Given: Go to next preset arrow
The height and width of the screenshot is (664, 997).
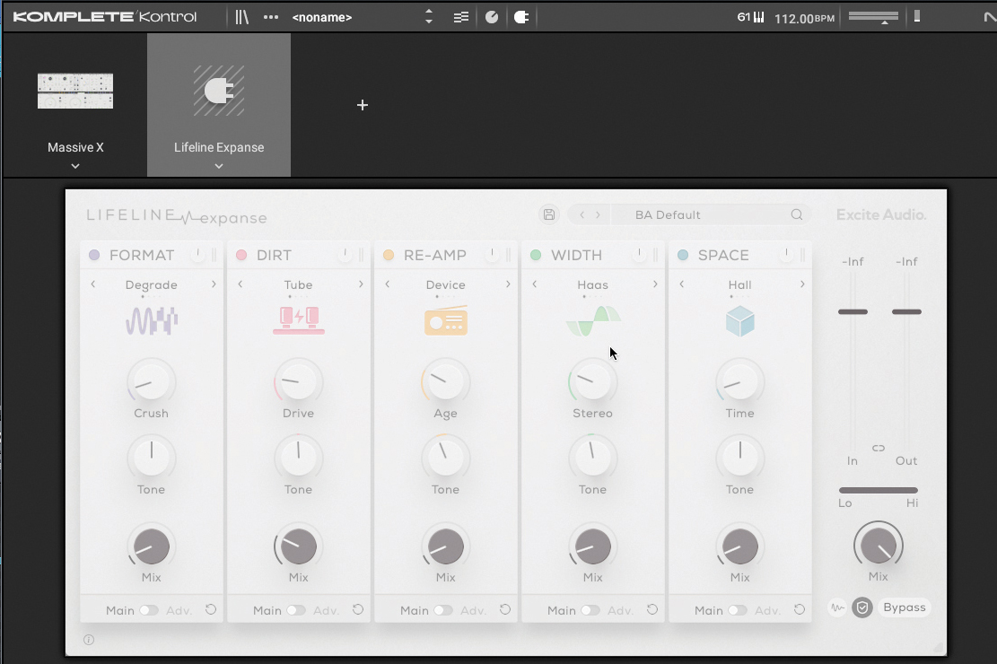Looking at the screenshot, I should [x=598, y=215].
